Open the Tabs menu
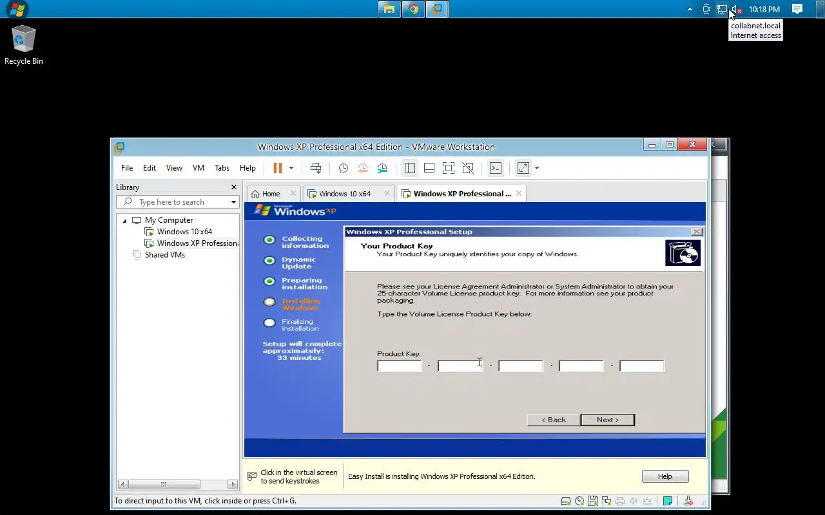Image resolution: width=825 pixels, height=515 pixels. 222,168
